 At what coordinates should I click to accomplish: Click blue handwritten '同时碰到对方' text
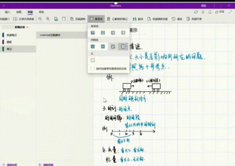pos(133,99)
